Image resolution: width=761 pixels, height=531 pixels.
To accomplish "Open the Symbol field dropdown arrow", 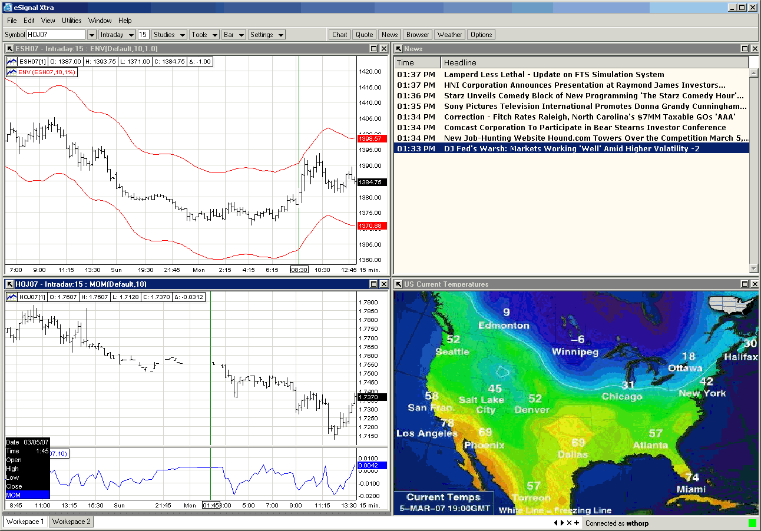I will (91, 34).
